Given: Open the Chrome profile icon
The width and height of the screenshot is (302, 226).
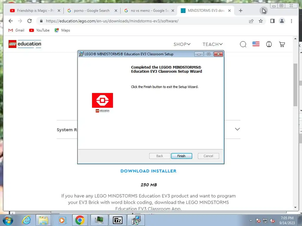Looking at the screenshot, I should pos(282,21).
